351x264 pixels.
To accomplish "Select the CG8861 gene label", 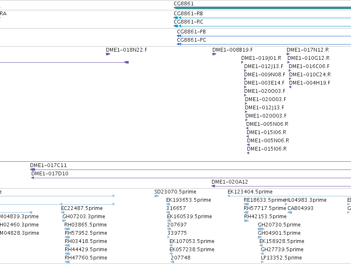I will pyautogui.click(x=184, y=4).
